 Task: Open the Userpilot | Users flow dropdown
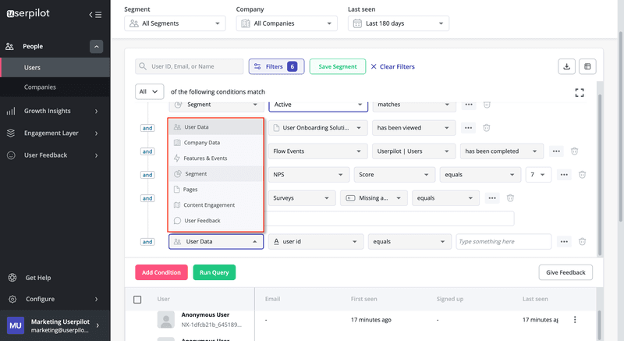coord(413,151)
